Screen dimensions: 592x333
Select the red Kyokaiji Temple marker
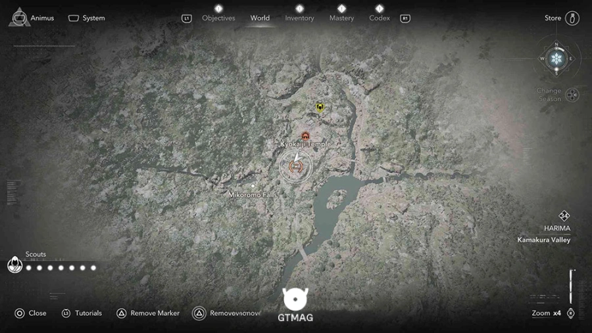coord(305,136)
